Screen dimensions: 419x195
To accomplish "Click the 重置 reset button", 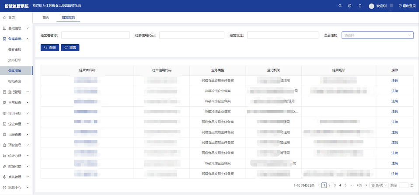I will coord(70,47).
